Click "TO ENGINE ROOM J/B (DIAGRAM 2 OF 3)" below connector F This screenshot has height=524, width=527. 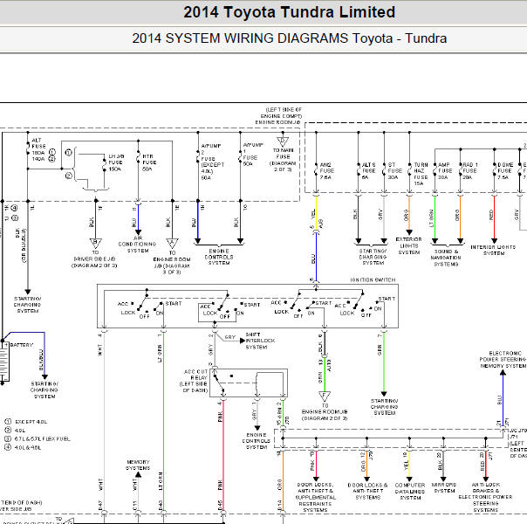click(x=325, y=412)
